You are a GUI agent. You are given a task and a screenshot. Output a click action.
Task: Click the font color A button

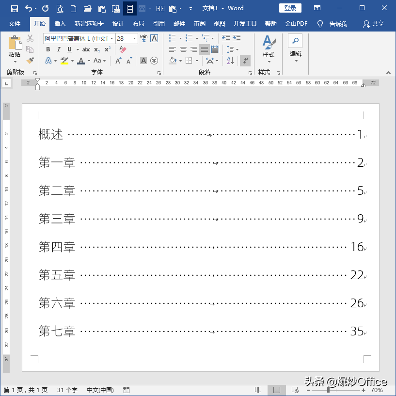pos(81,61)
